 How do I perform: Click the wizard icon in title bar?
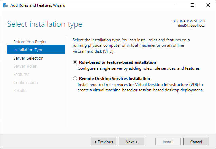tap(5, 5)
